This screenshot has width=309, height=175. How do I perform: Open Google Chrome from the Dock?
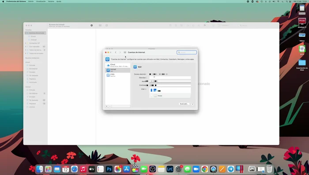[x=204, y=169]
